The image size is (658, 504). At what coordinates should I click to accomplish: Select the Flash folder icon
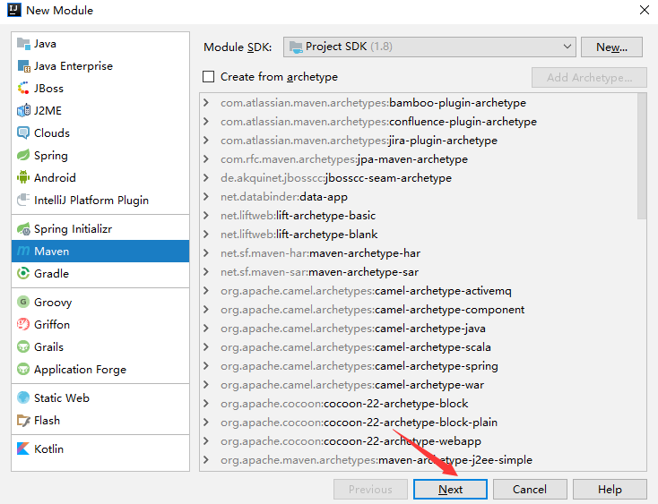[23, 420]
